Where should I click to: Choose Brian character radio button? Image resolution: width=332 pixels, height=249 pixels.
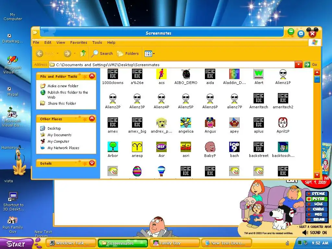point(309,219)
